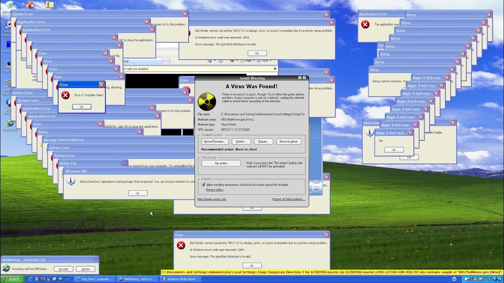This screenshot has height=283, width=504.
Task: Click Repair in avast warning
Action: click(263, 141)
